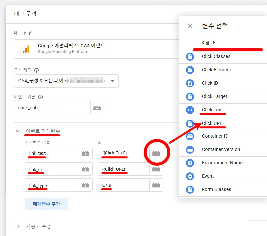Image resolution: width=267 pixels, height=236 pixels.
Task: Insert variable for the GNB value
Action: [156, 185]
